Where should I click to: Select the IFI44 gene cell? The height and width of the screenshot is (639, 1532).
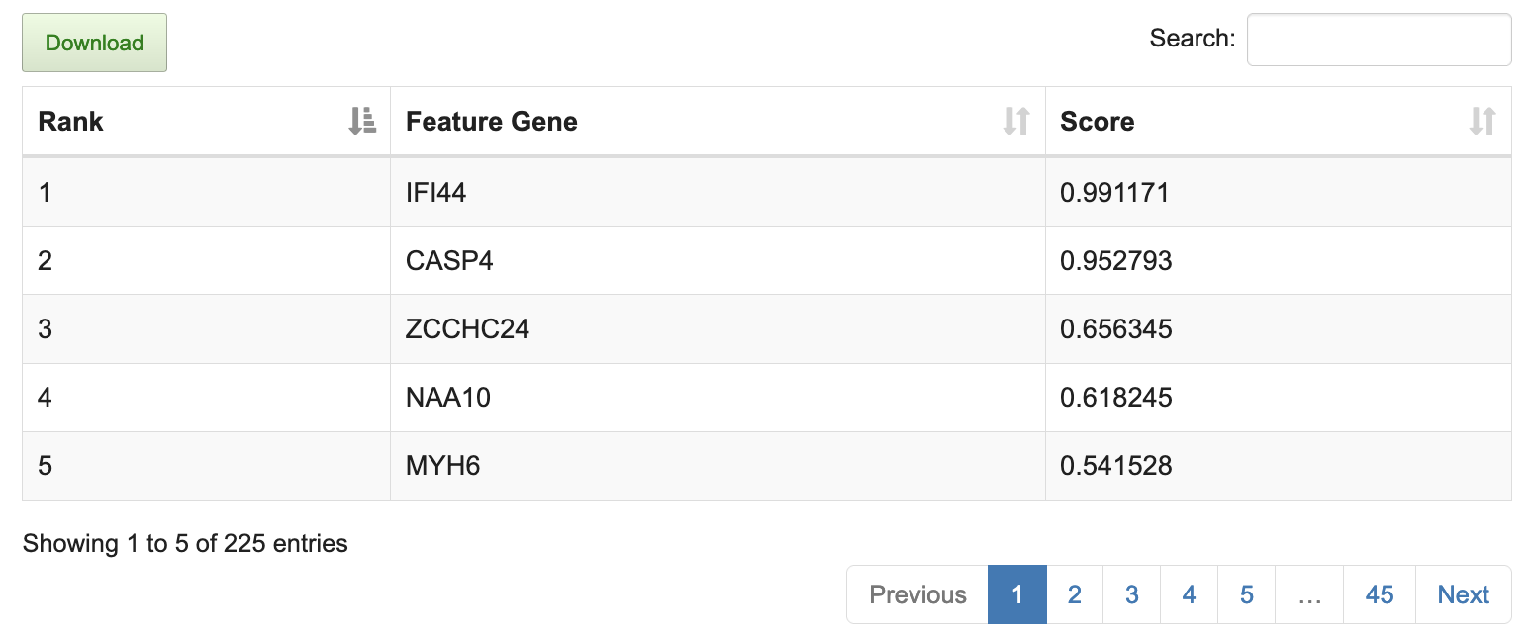coord(436,192)
